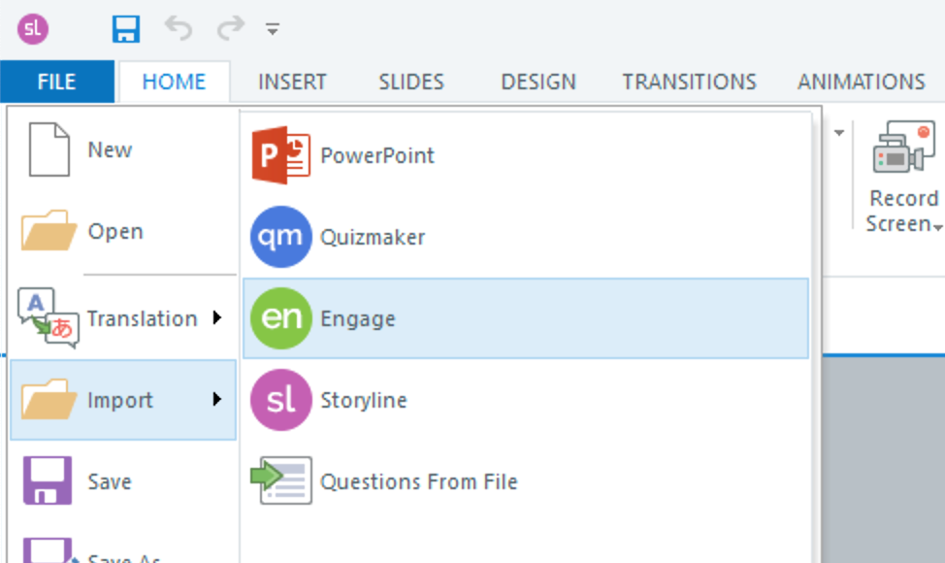
Task: Click the Save floppy disk icon in quick access toolbar
Action: 126,29
